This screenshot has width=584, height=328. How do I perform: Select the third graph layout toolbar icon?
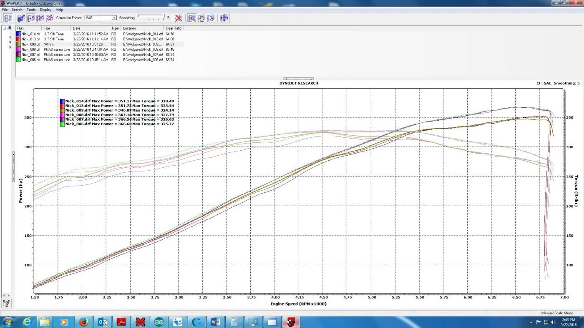click(x=40, y=18)
